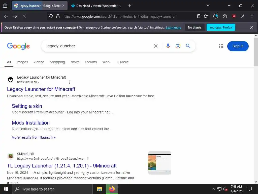Viewport: 258px width, 194px height.
Task: Stop page loading with the X button
Action: pos(24,16)
